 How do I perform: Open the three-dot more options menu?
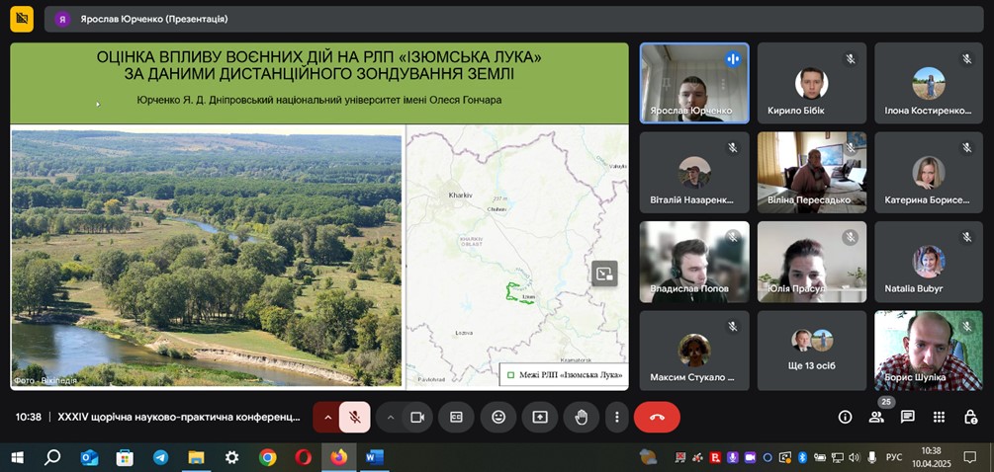(617, 417)
